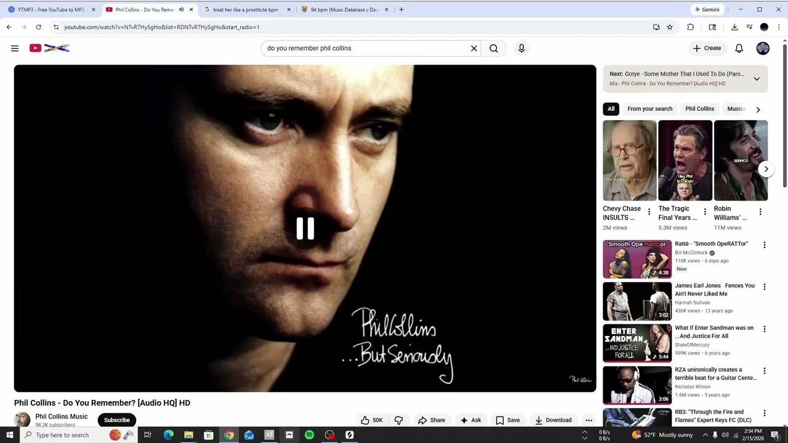Go back in Chrome
The image size is (788, 443).
(x=9, y=27)
